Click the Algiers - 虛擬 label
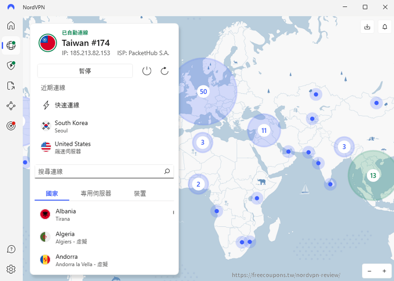 click(71, 241)
